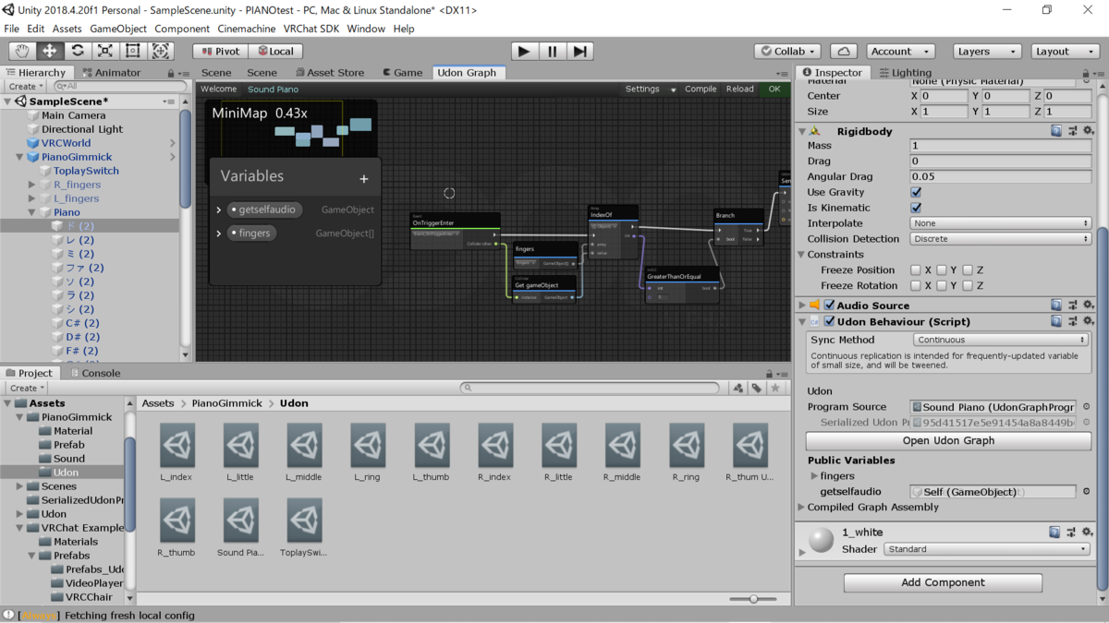Open the Interpolate dropdown
Screen dimensions: 1109x623
1001,223
